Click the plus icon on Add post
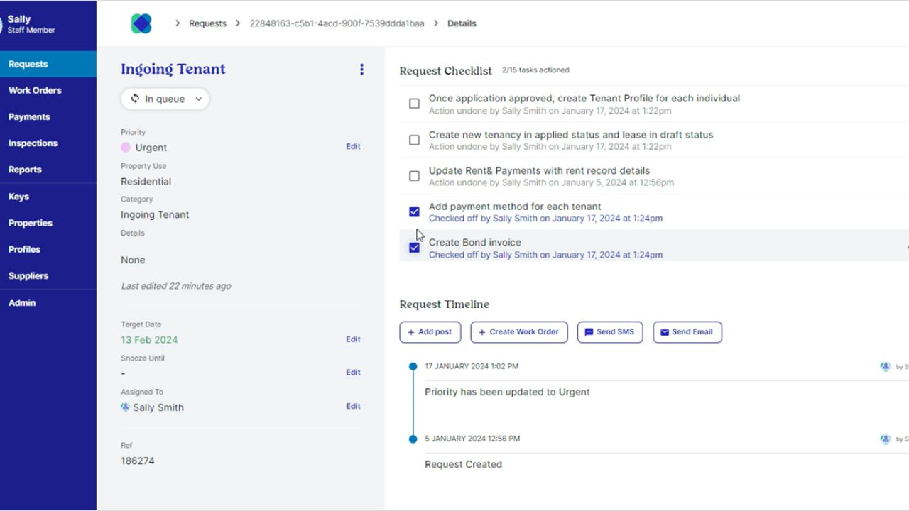The image size is (909, 511). point(411,332)
